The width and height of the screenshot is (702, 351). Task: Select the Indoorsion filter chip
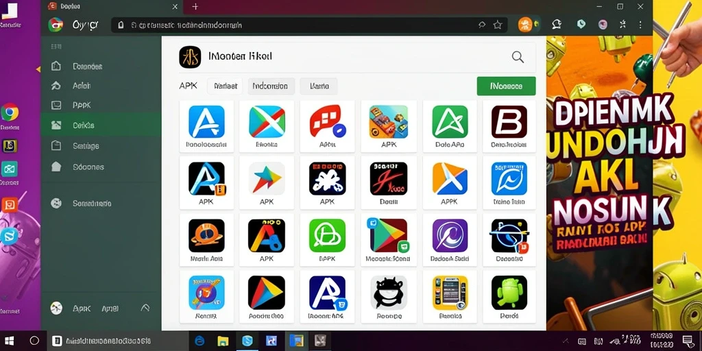click(x=271, y=86)
